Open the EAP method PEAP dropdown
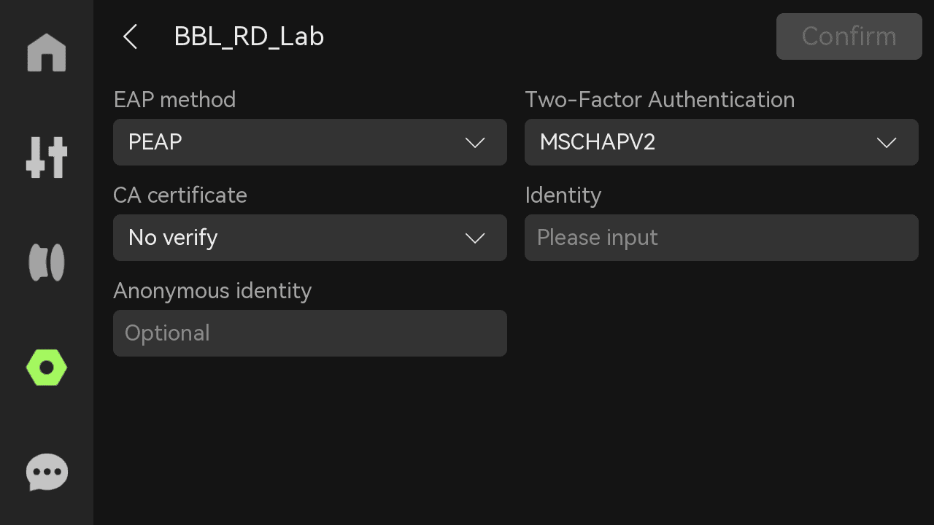 tap(310, 142)
